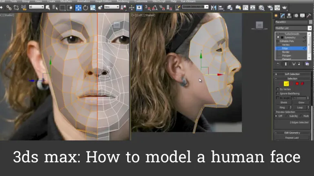Switch to the Create command panel tab
The width and height of the screenshot is (314, 176).
coord(276,15)
